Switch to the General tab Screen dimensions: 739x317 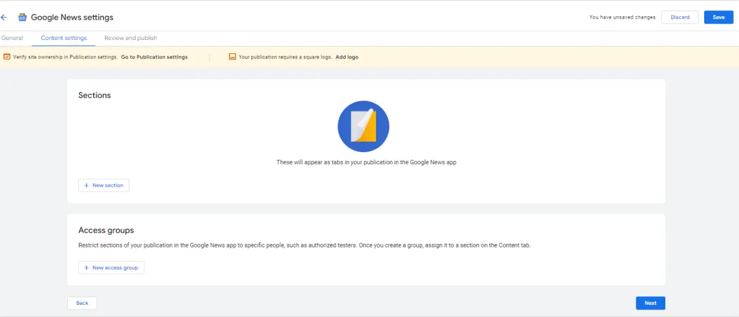[12, 38]
